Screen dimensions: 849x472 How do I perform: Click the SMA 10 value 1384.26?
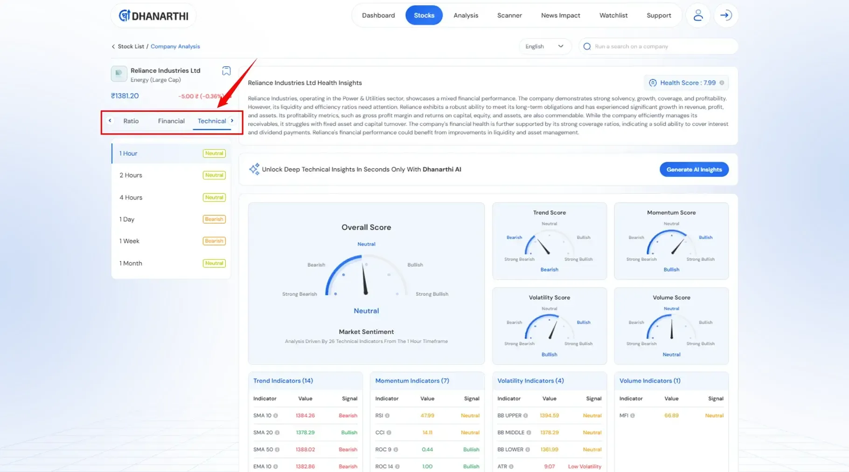pyautogui.click(x=305, y=416)
